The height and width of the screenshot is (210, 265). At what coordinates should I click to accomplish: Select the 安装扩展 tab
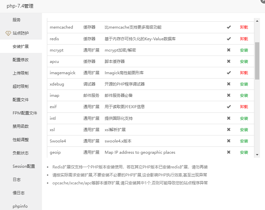pyautogui.click(x=21, y=47)
